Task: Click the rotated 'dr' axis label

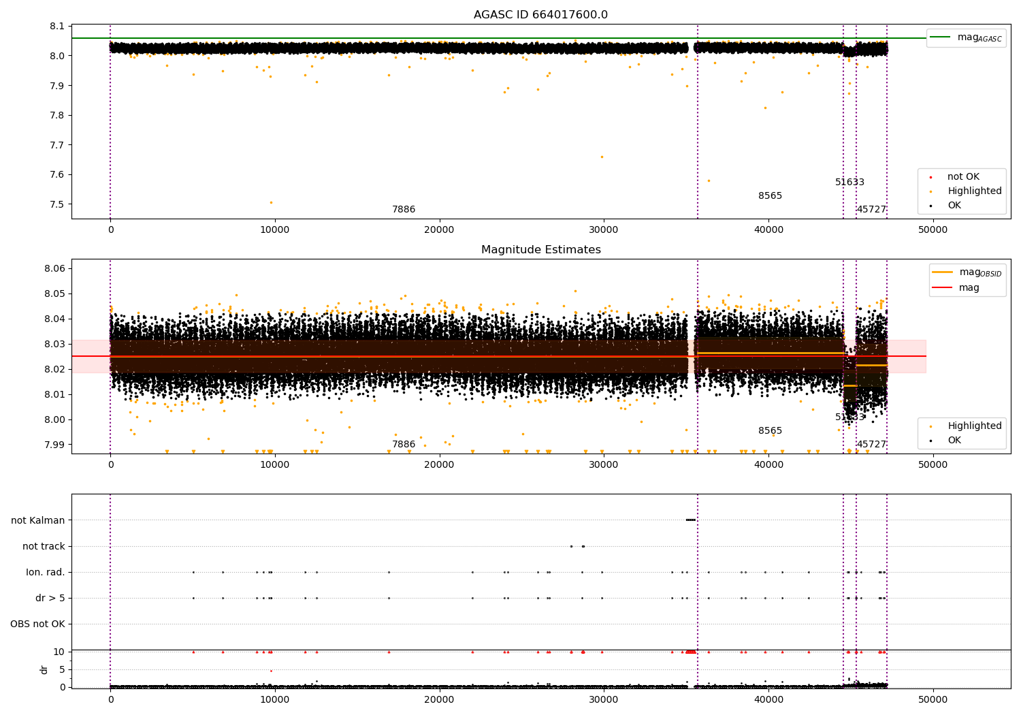Action: (44, 669)
